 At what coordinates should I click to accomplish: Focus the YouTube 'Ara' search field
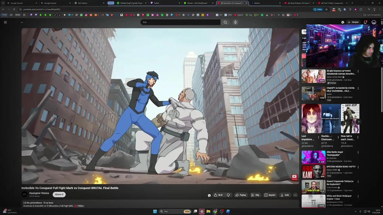pyautogui.click(x=180, y=22)
